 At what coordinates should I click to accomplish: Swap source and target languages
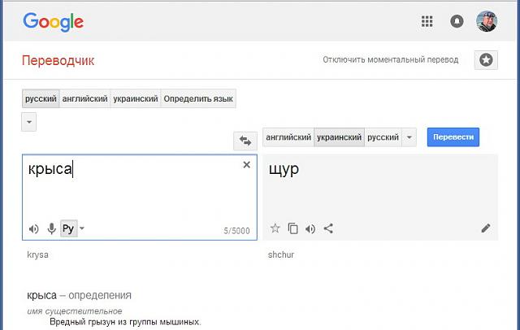coord(245,141)
